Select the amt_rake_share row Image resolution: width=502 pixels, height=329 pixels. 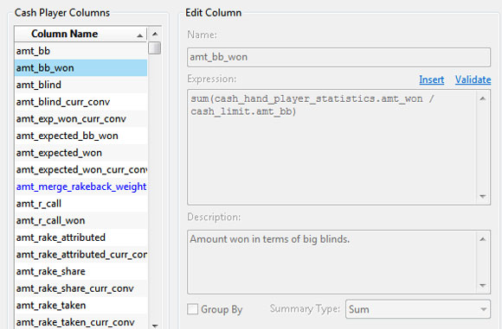81,271
